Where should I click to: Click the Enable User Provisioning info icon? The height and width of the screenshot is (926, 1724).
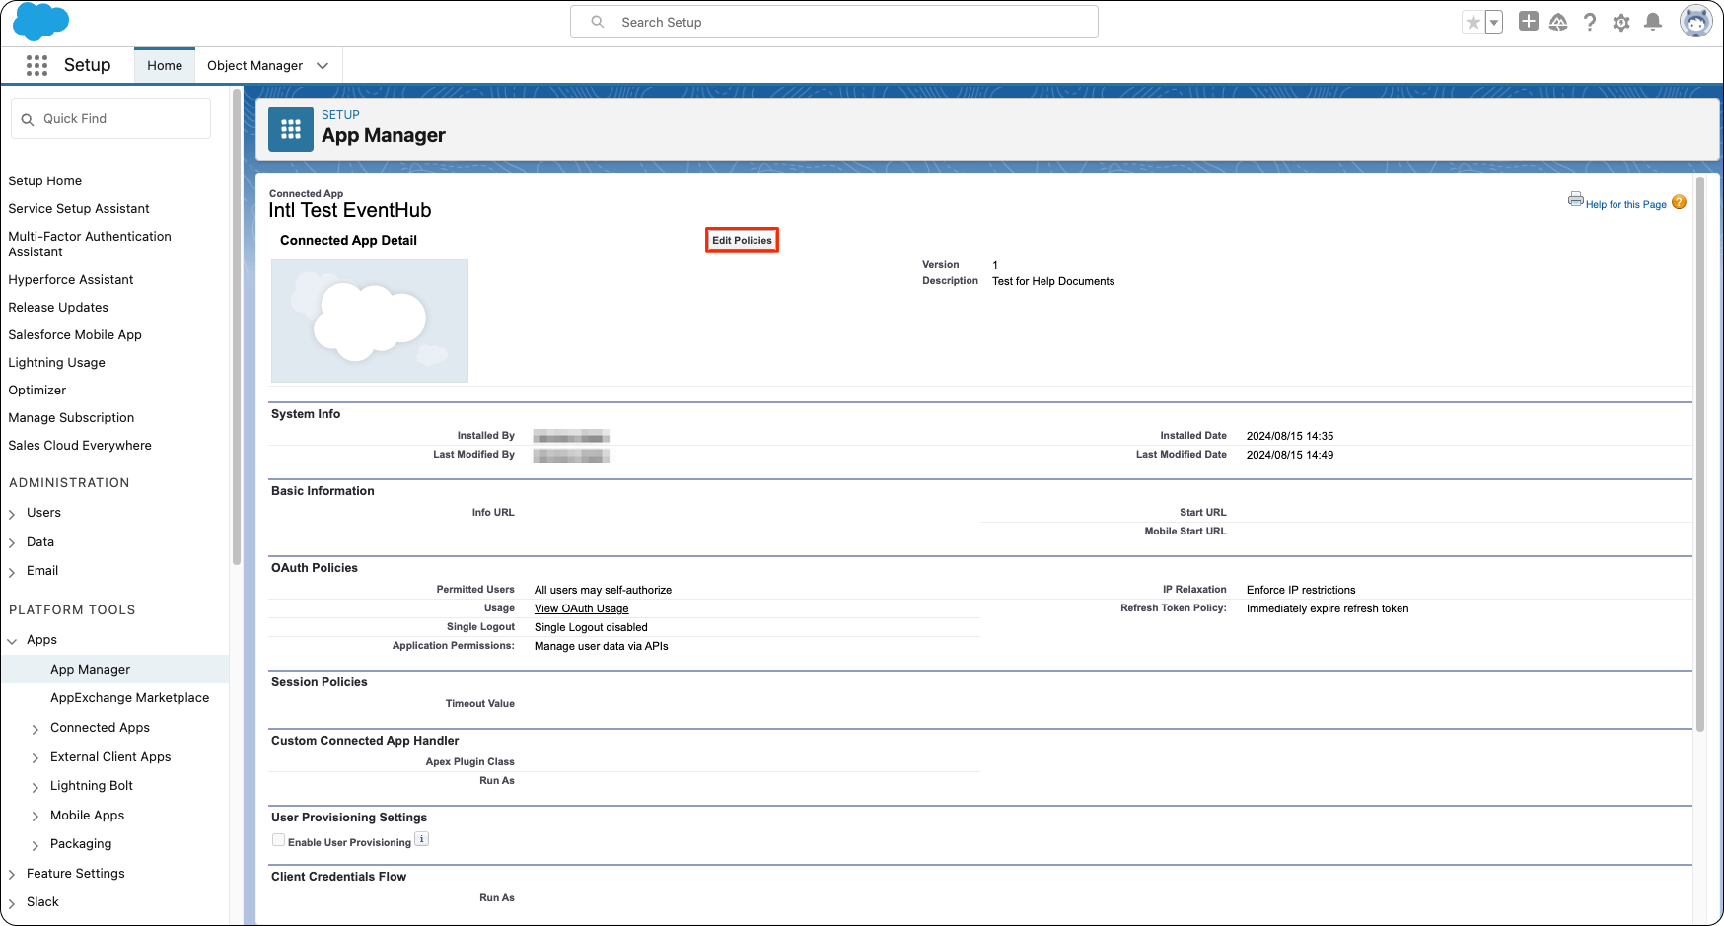(x=422, y=839)
